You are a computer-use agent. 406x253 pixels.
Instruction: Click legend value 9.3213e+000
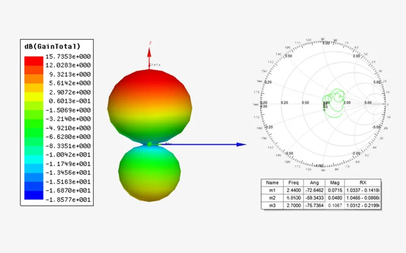pyautogui.click(x=70, y=74)
